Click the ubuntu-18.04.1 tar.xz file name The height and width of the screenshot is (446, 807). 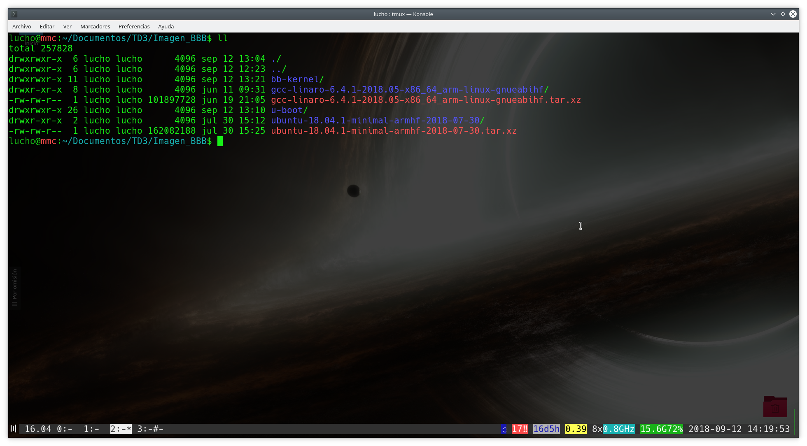393,131
